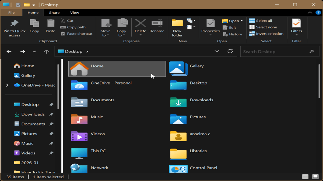Expand the Desktop breadcrumb chevron

pyautogui.click(x=87, y=51)
